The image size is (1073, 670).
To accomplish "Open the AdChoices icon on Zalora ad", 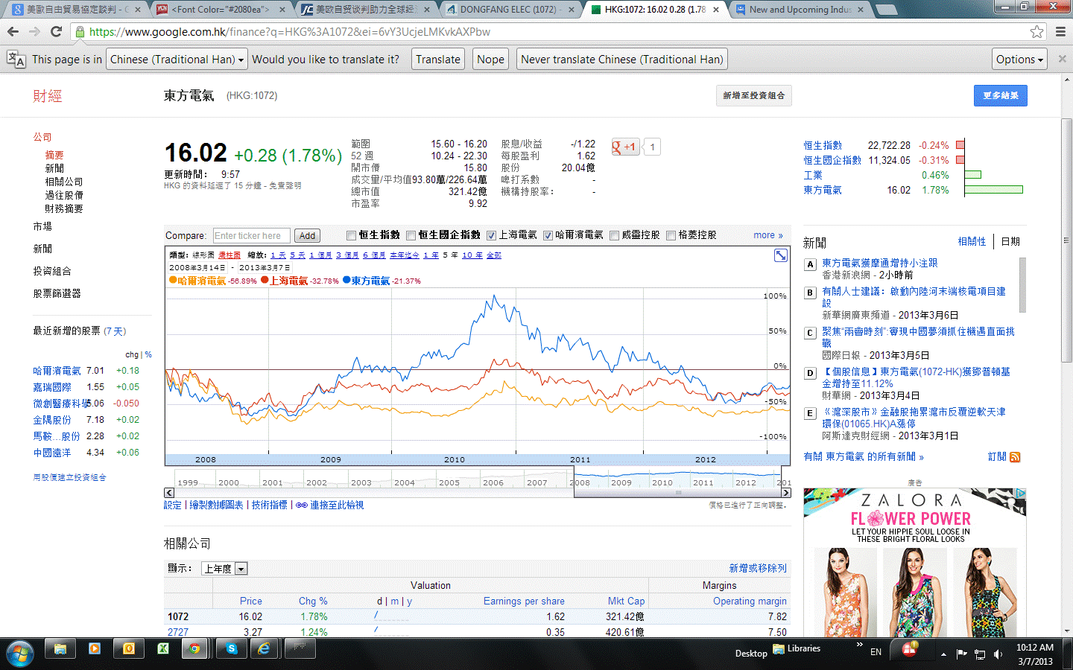I will click(x=1020, y=494).
